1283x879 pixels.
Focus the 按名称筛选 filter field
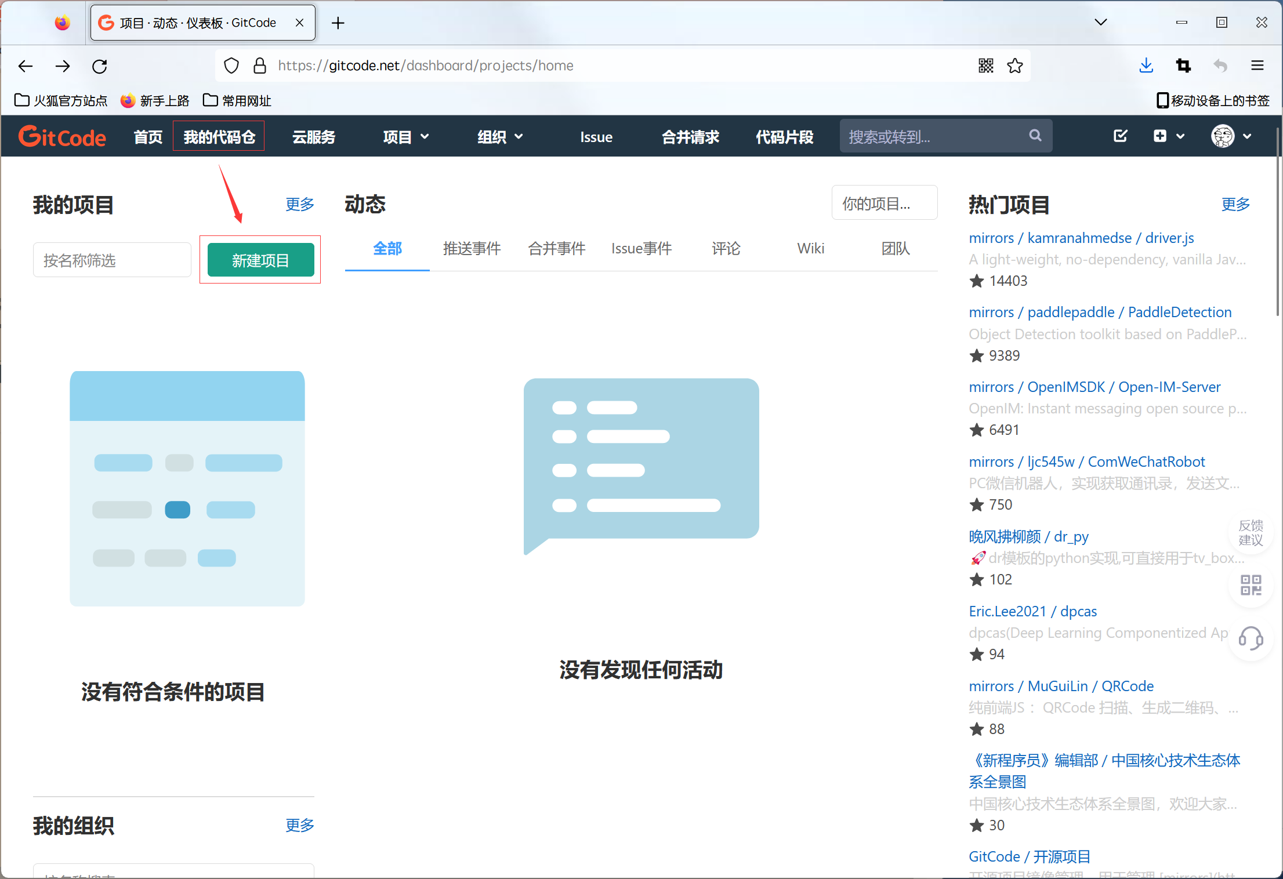click(x=112, y=260)
